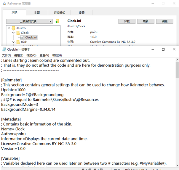This screenshot has height=170, width=179.
Task: Switch to the 设置 tab
Action: (x=81, y=13)
